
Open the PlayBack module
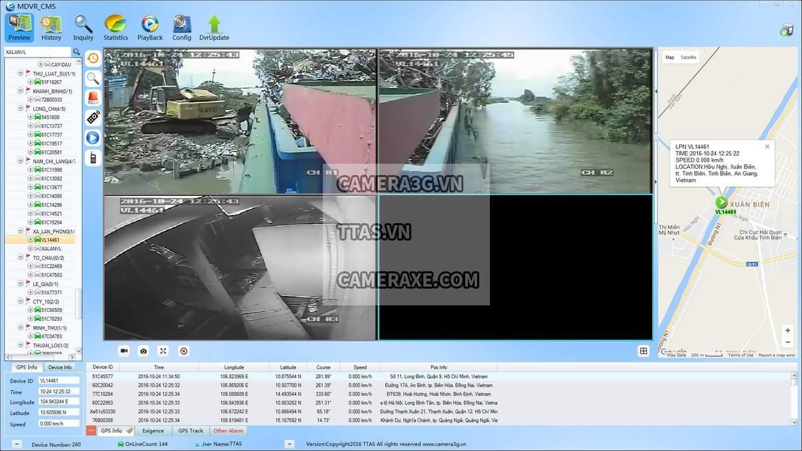[x=150, y=28]
